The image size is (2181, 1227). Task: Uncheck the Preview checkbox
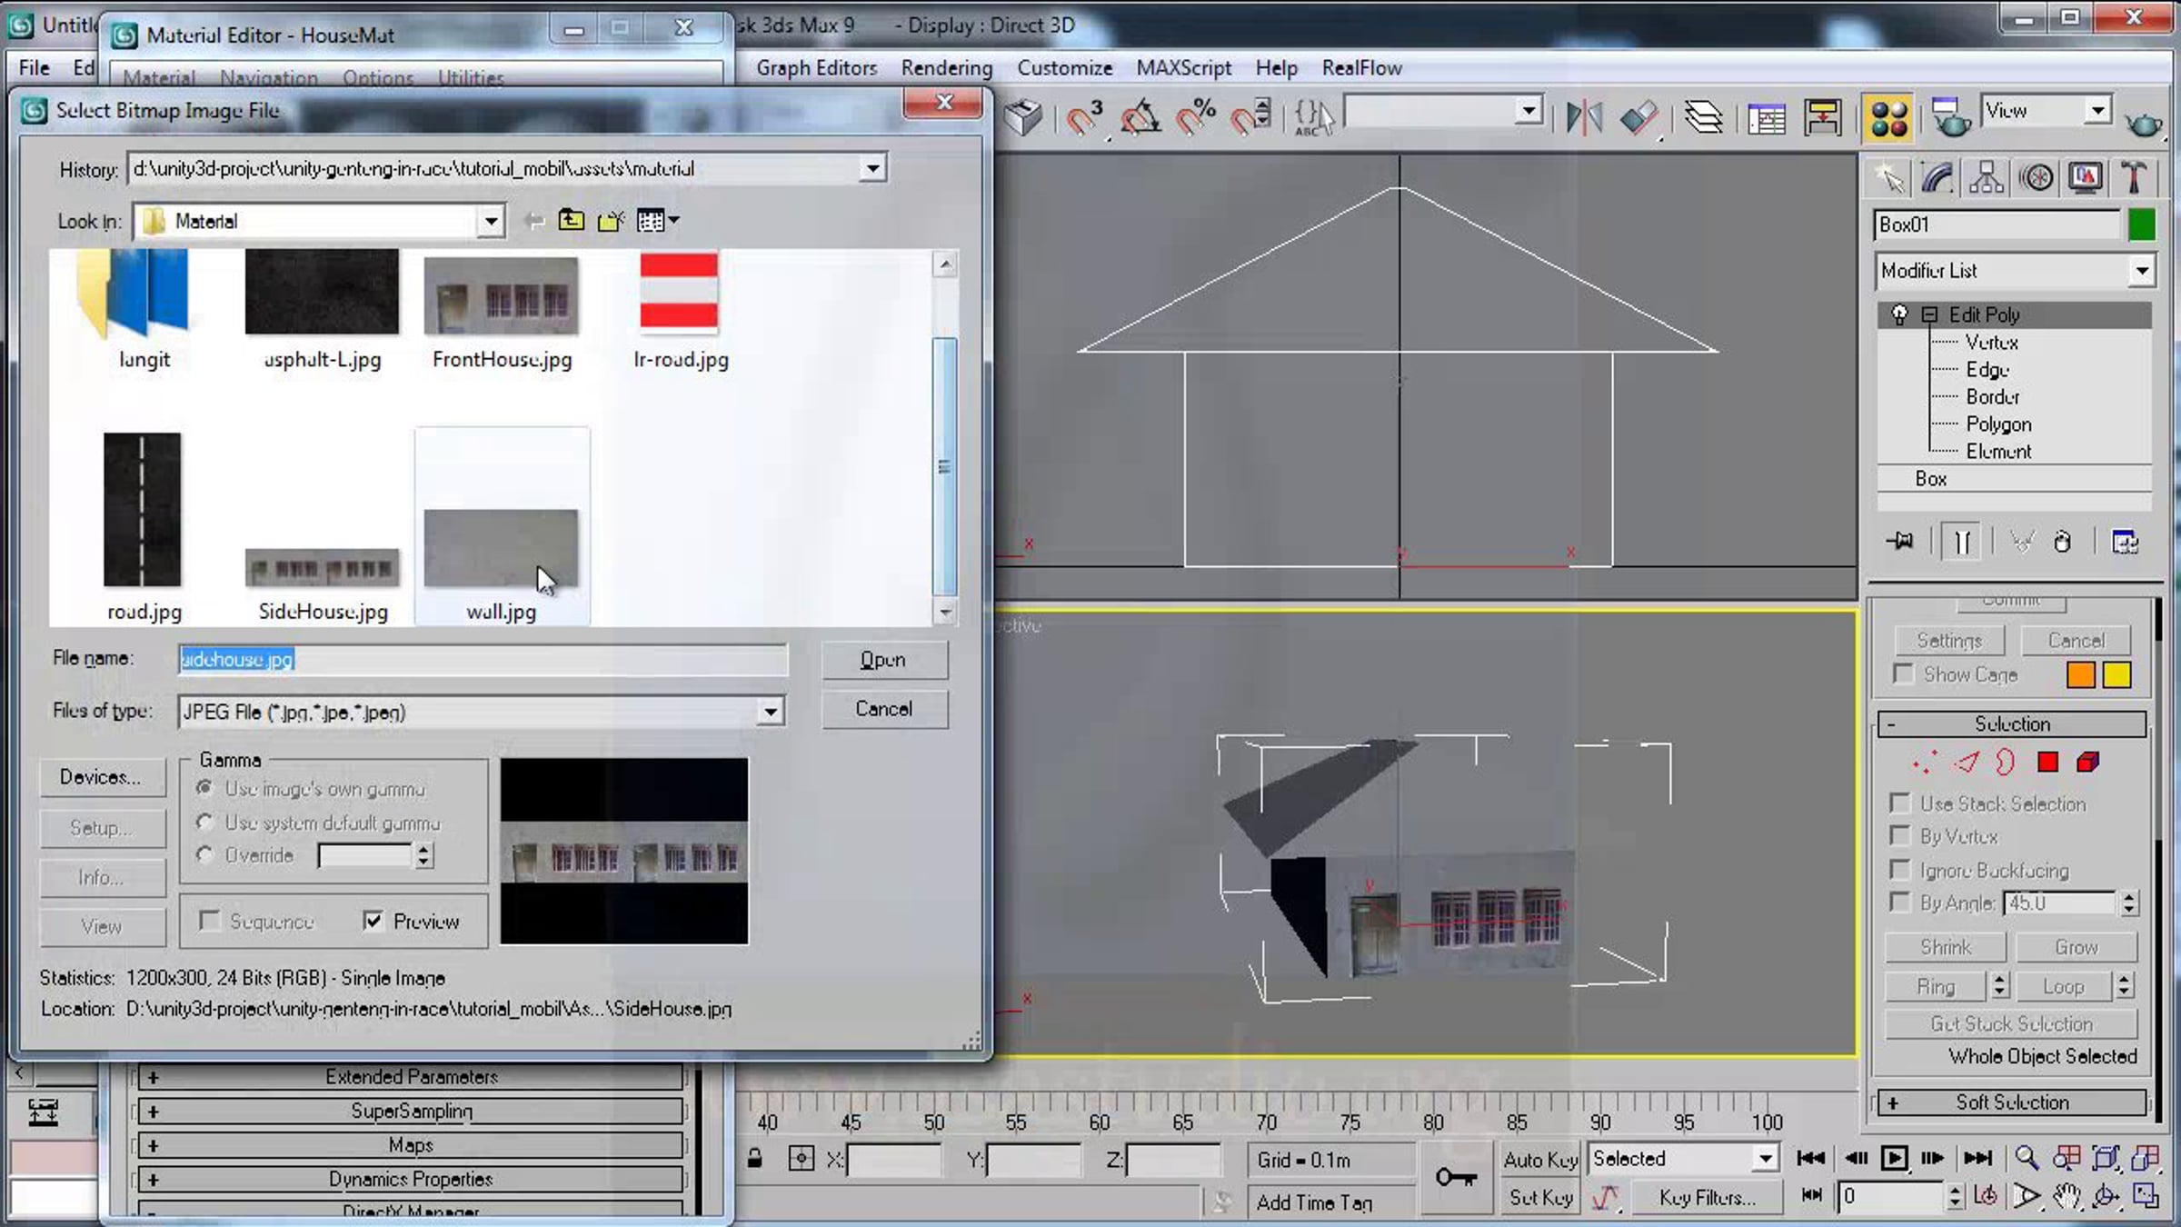pos(373,921)
